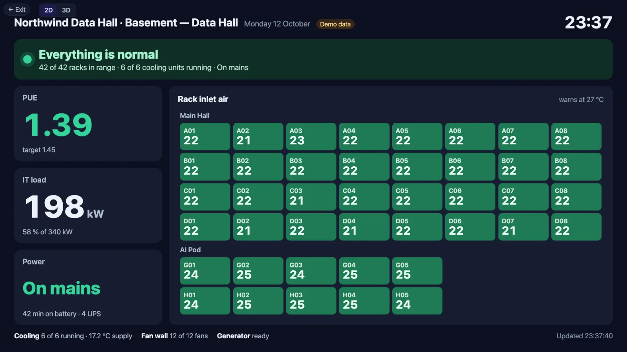627x352 pixels.
Task: Open rack D02 tile
Action: [x=258, y=227]
